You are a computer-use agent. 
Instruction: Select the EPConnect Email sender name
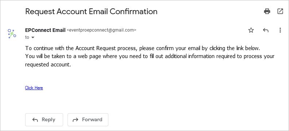pos(45,30)
